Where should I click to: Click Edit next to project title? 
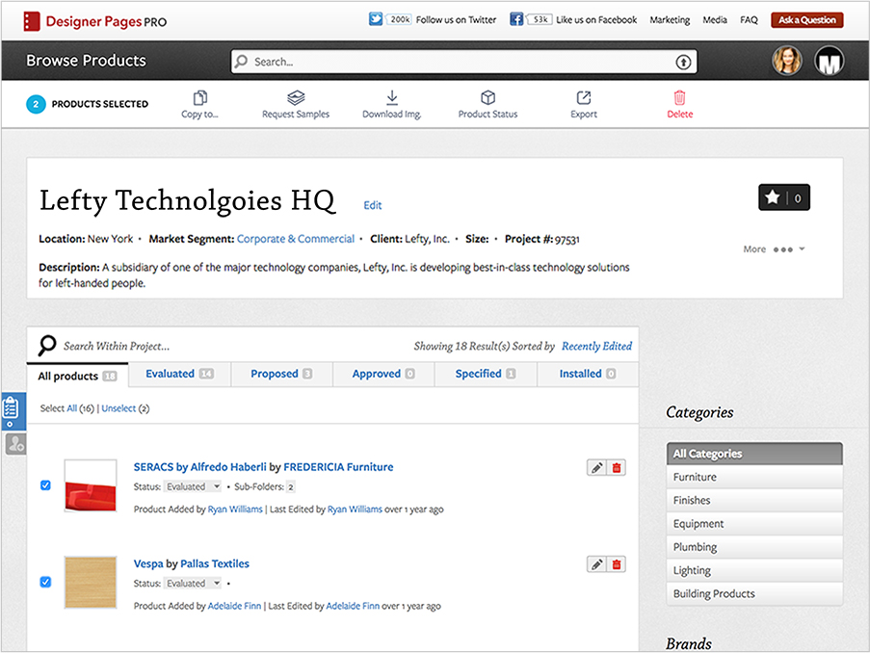click(372, 205)
